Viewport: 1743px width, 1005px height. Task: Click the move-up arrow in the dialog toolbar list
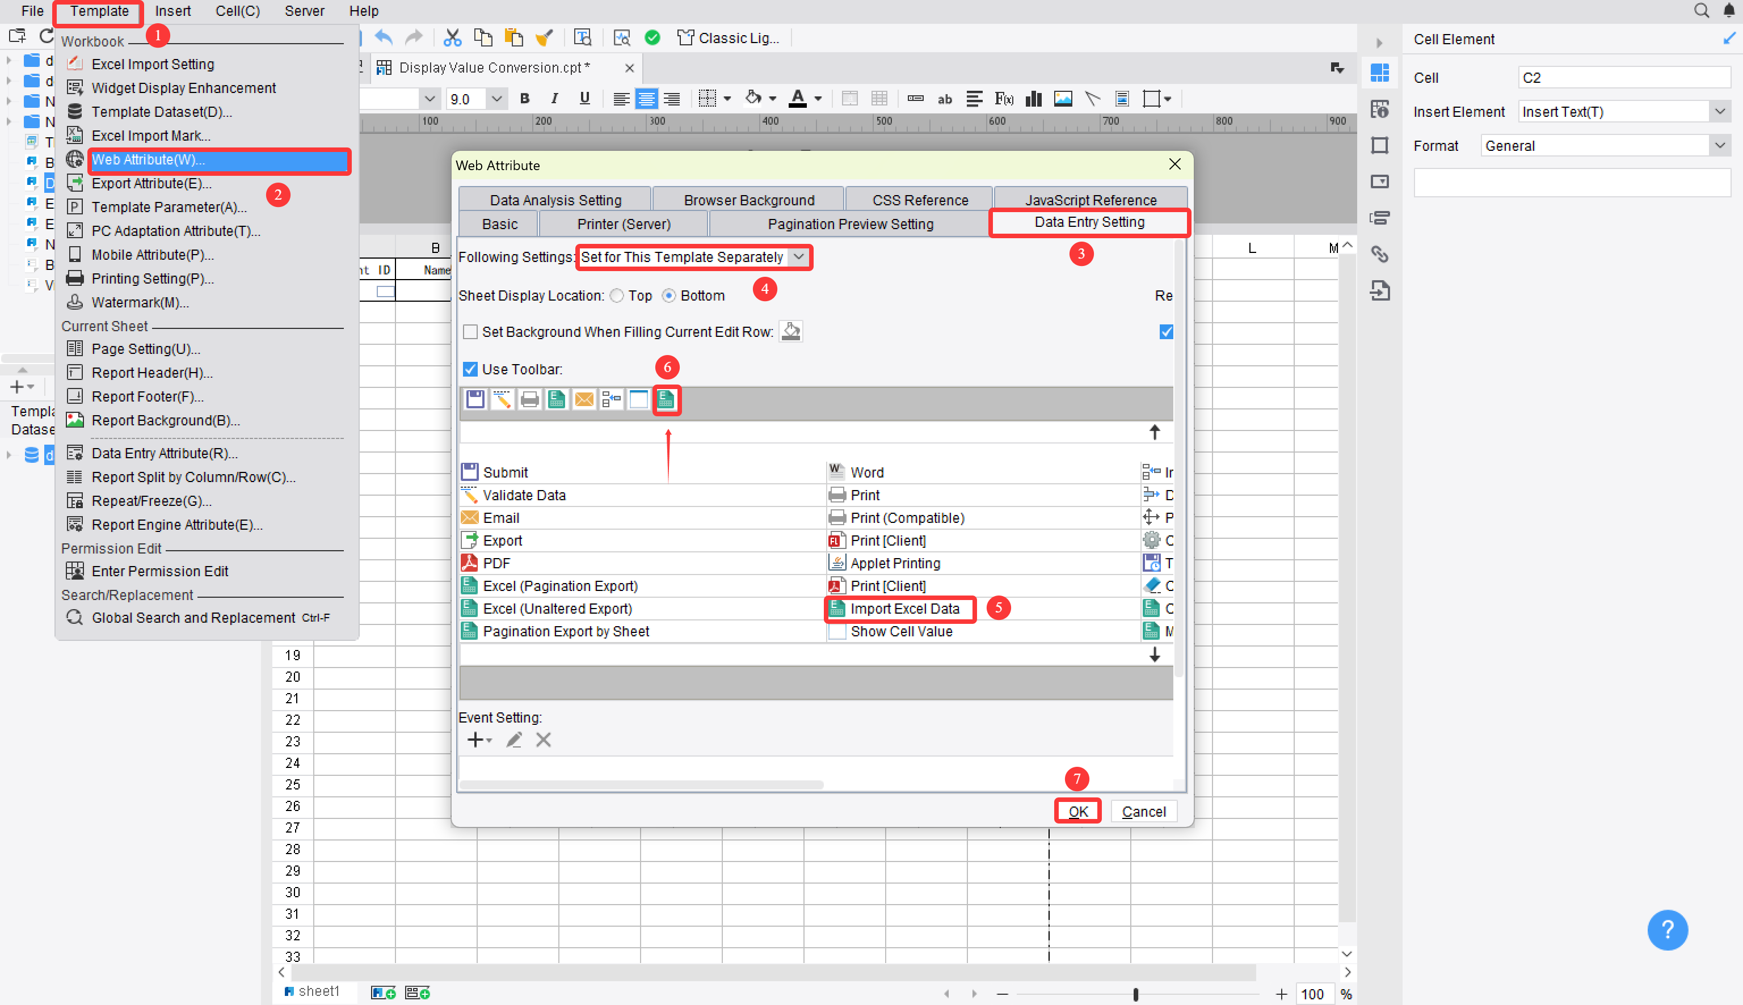(x=1155, y=432)
